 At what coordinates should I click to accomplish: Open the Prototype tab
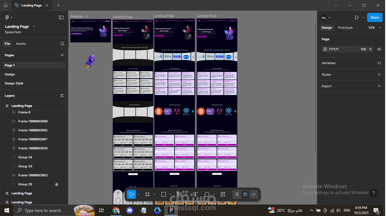345,28
